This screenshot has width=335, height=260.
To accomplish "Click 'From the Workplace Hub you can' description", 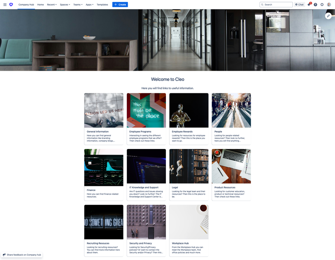I will pyautogui.click(x=187, y=250).
